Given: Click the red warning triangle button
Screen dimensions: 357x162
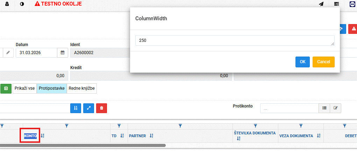Looking at the screenshot, I should [x=354, y=29].
